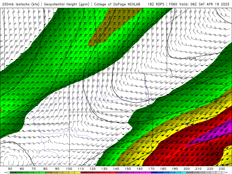
Task: Select the dark blue swatch just after 170
Action: tap(154, 173)
